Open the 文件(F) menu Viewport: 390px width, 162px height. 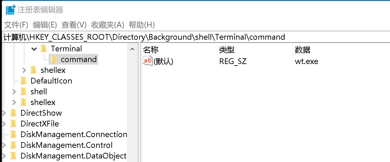pos(16,25)
